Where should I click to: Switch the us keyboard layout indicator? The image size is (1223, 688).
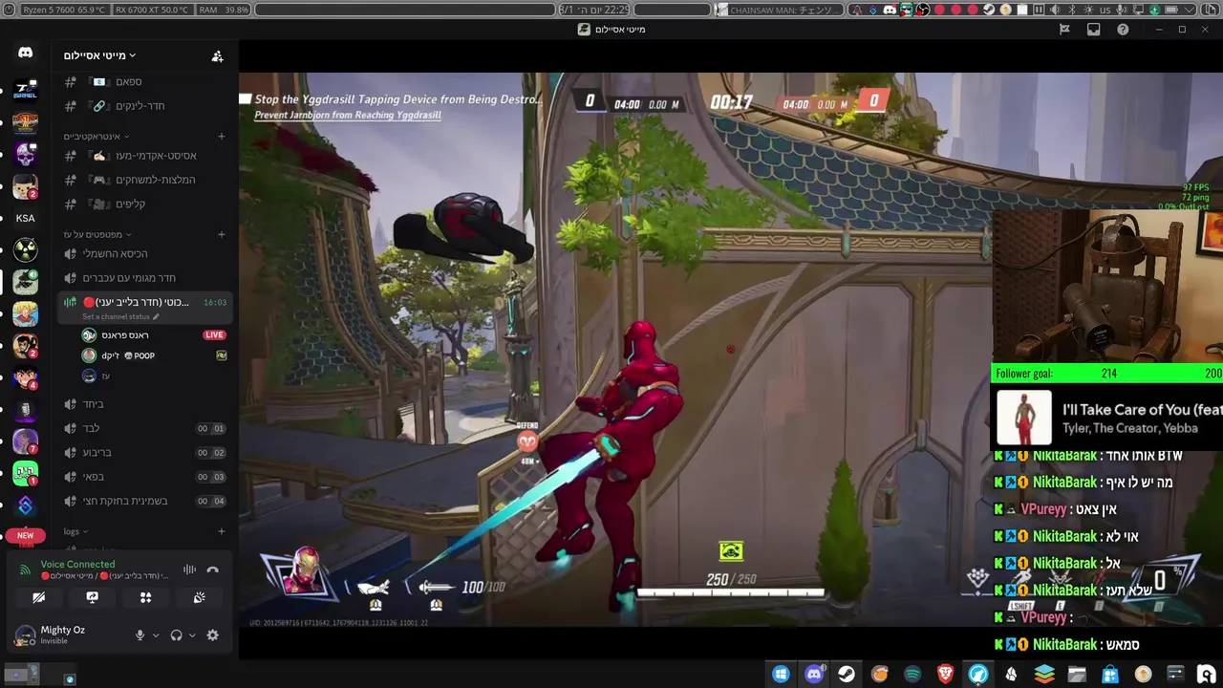pos(1105,10)
